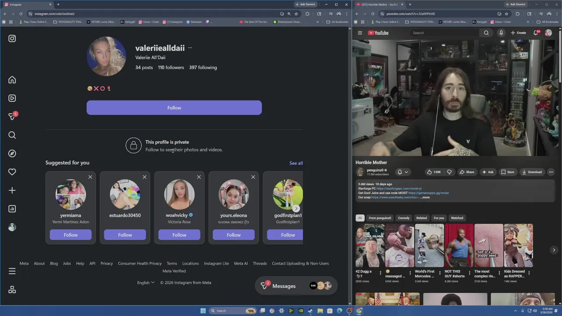Save the video to a playlist
Screen dimensions: 562x316
point(508,172)
